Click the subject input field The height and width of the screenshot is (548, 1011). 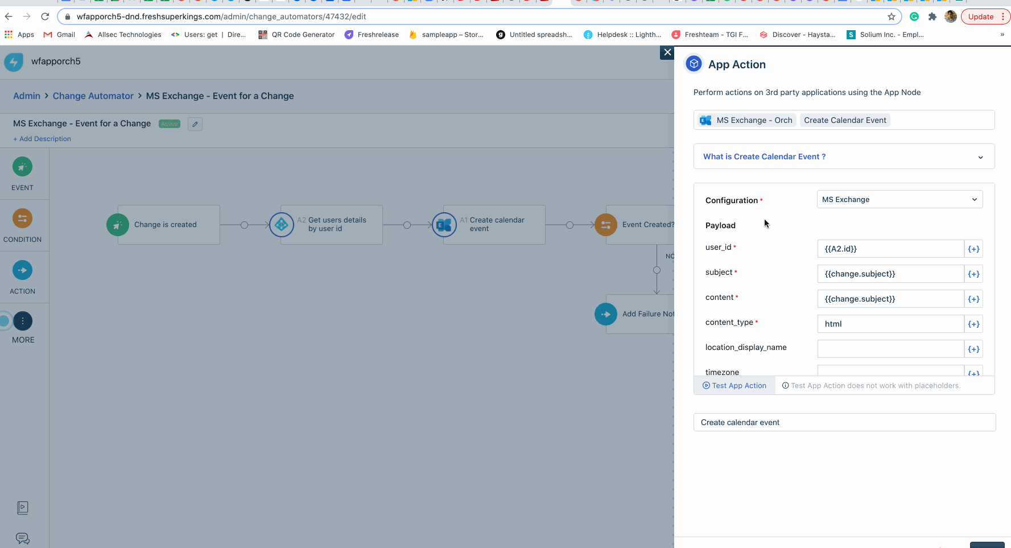(x=890, y=274)
